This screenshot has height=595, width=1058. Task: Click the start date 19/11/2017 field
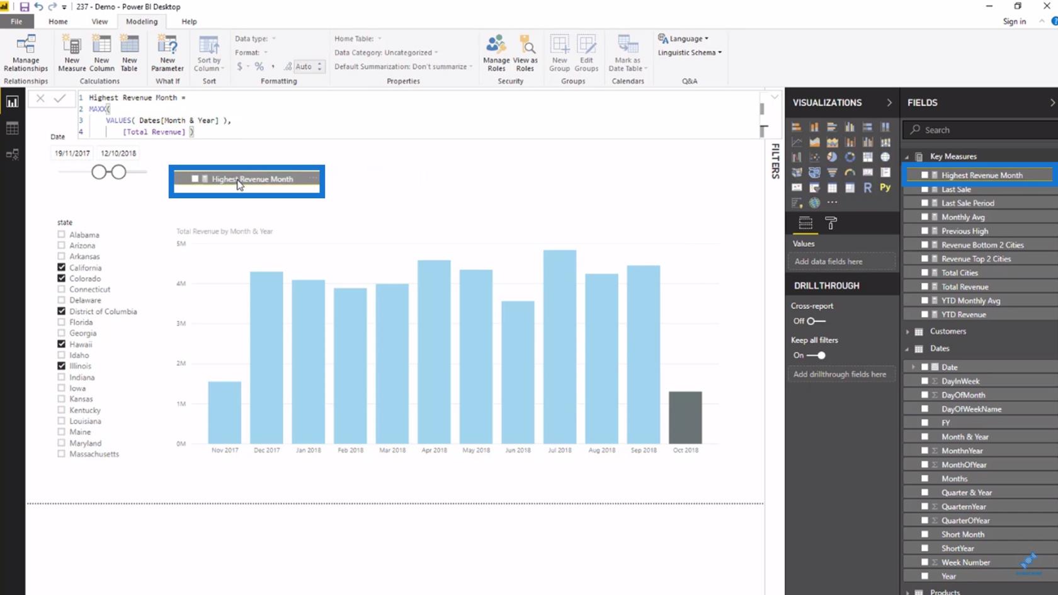coord(72,153)
